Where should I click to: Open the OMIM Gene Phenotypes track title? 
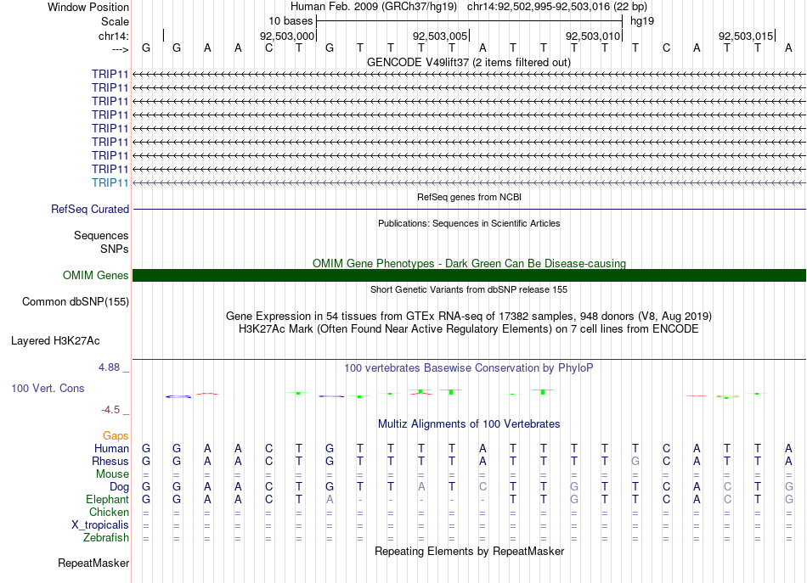click(469, 263)
